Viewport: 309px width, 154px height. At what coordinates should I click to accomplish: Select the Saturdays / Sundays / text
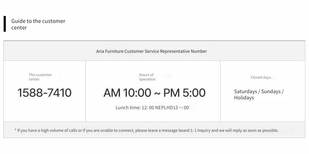[x=259, y=92]
